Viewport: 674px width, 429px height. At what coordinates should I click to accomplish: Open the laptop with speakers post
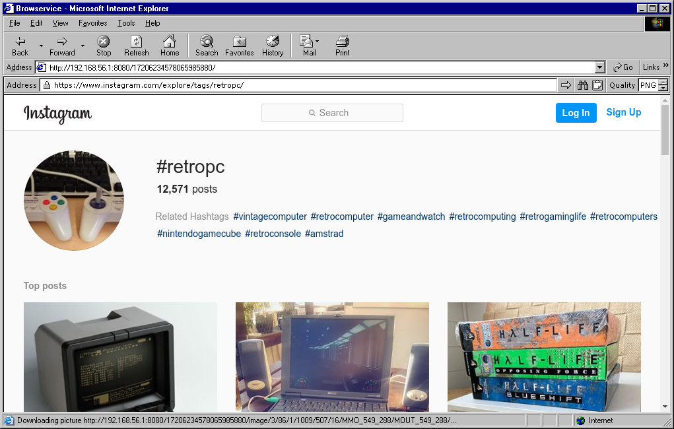coord(332,357)
